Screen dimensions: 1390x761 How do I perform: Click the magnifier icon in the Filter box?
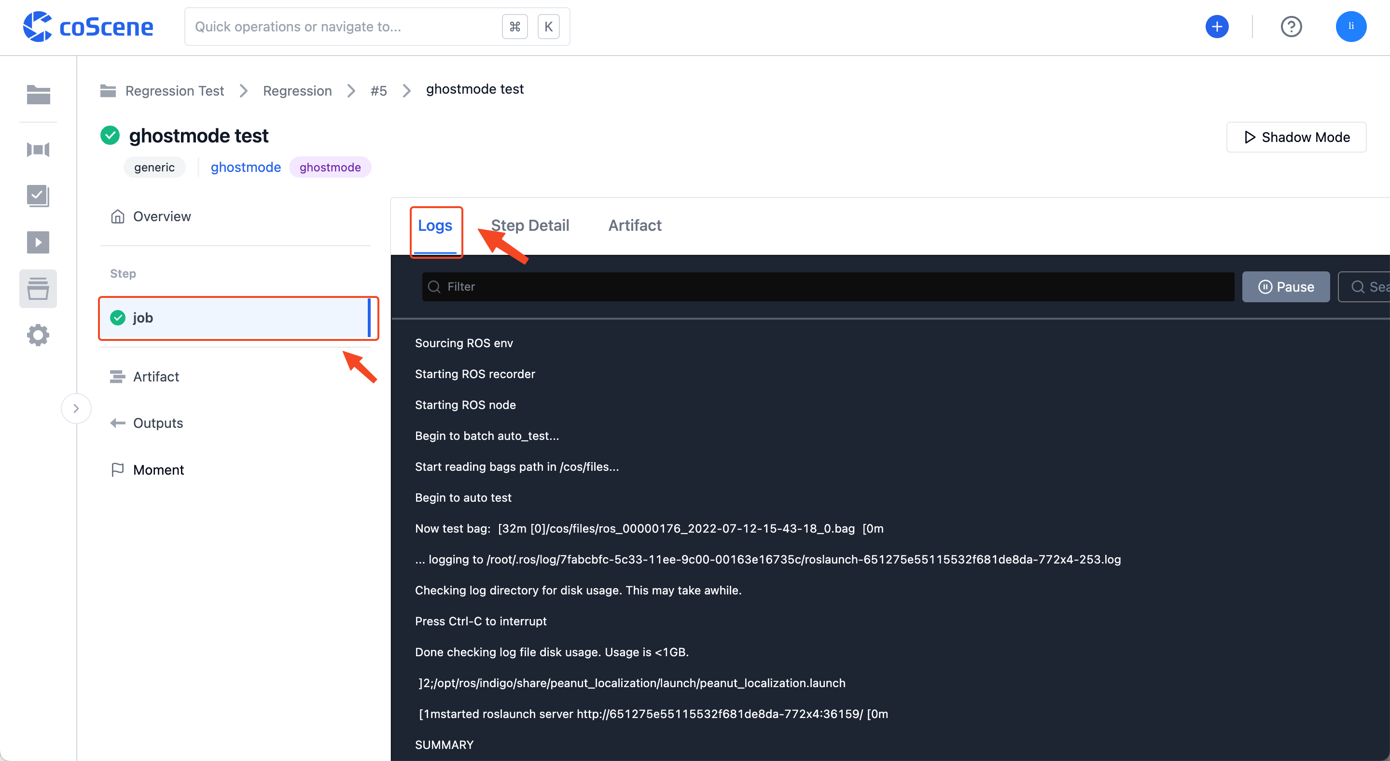point(434,287)
